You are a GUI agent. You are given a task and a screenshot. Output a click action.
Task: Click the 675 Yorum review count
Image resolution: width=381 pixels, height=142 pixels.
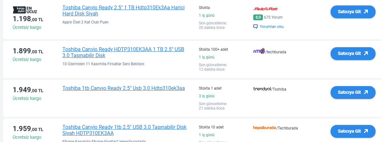click(273, 17)
